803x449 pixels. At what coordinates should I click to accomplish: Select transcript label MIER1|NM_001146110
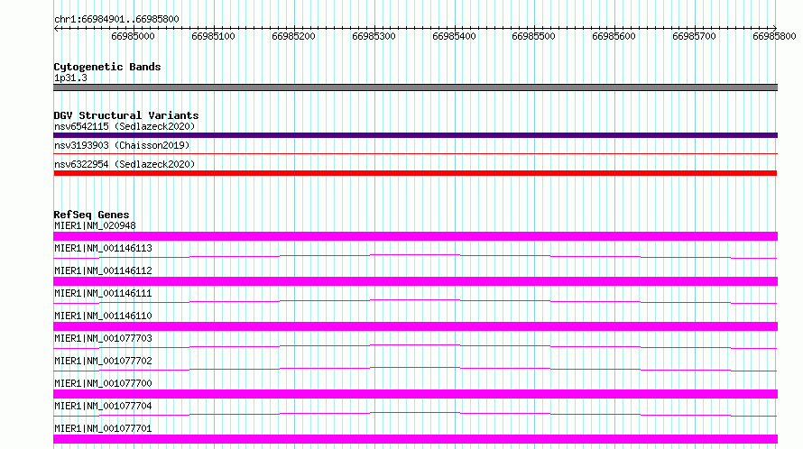103,316
